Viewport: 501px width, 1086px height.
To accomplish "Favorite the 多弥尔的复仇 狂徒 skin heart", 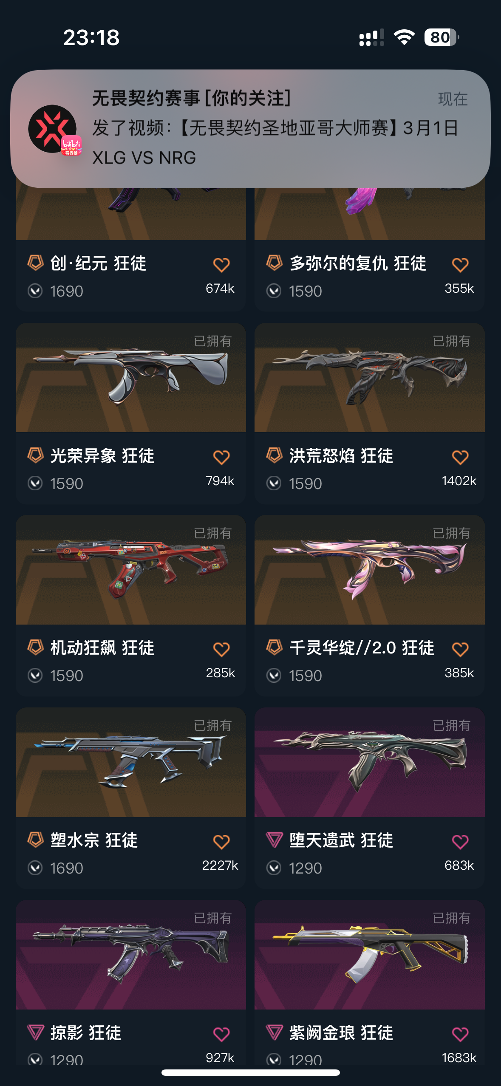I will pos(460,265).
